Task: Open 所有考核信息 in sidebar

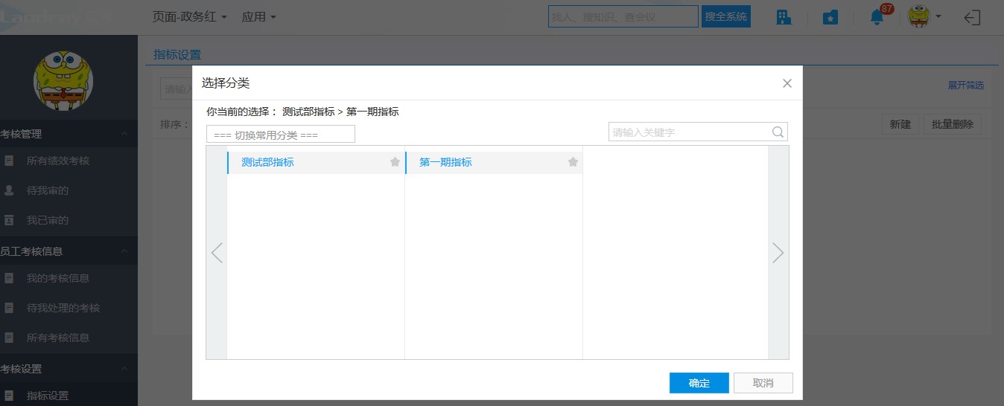Action: point(58,338)
